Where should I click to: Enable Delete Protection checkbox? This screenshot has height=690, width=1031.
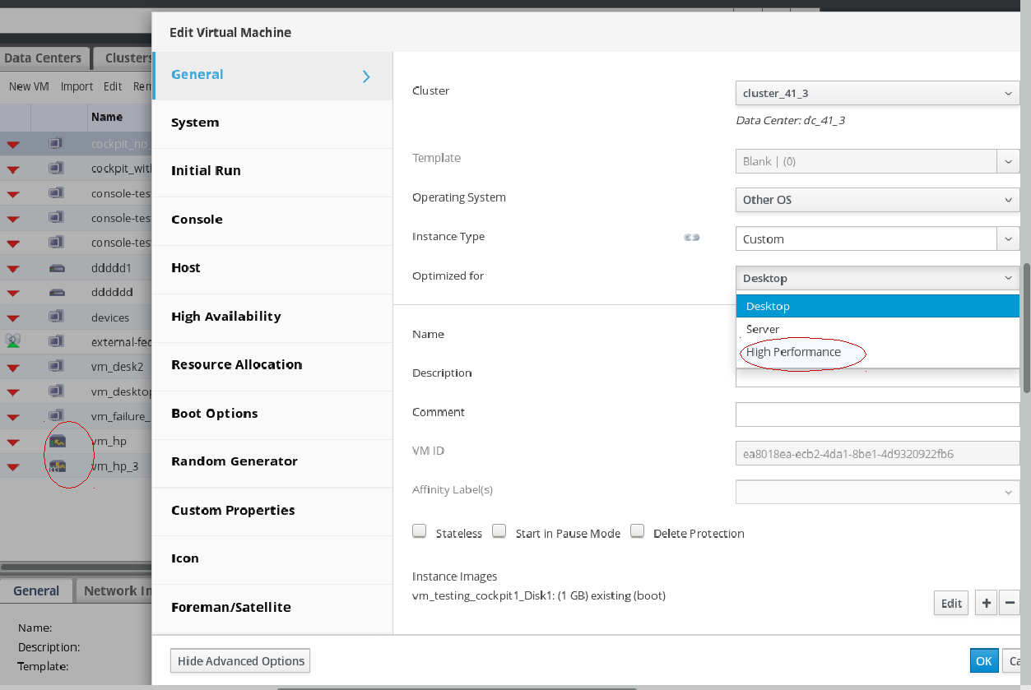[637, 531]
